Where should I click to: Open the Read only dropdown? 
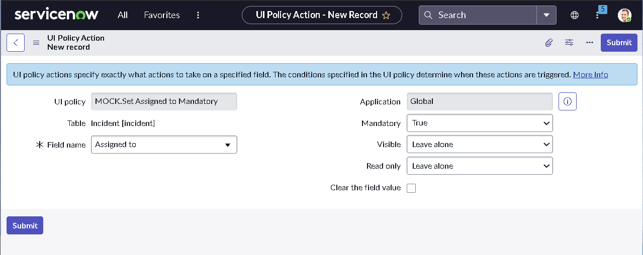480,166
